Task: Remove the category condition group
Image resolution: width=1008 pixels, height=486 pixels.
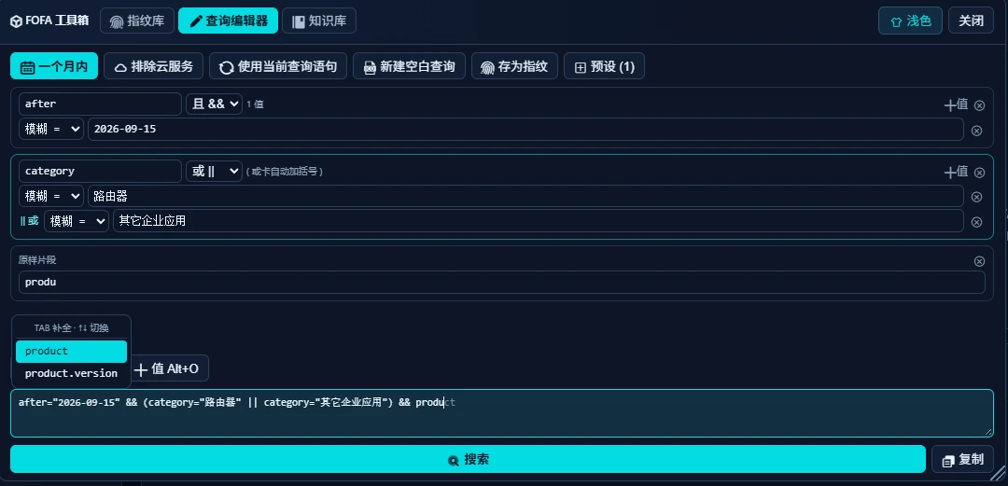Action: [979, 173]
